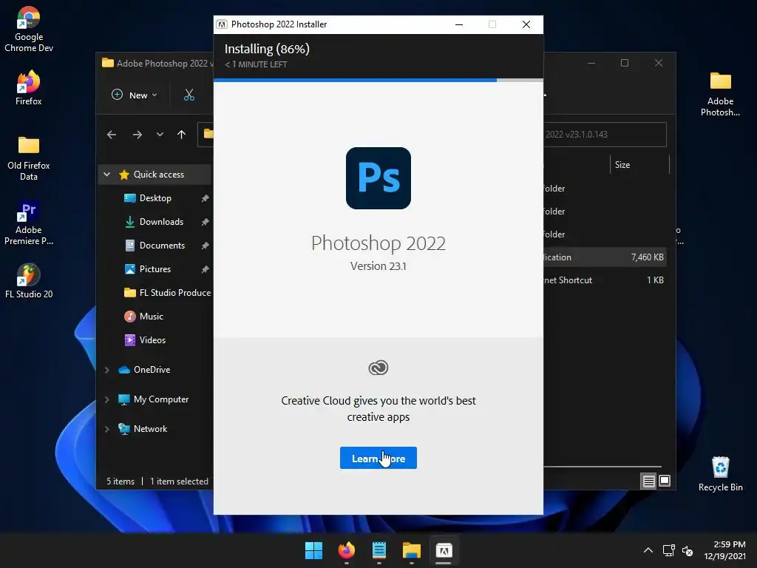Select the FL Studio 20 shortcut
Viewport: 757px width, 568px height.
[x=29, y=281]
